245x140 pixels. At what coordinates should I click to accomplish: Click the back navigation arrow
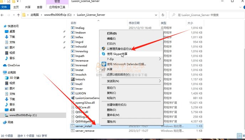click(x=2, y=15)
